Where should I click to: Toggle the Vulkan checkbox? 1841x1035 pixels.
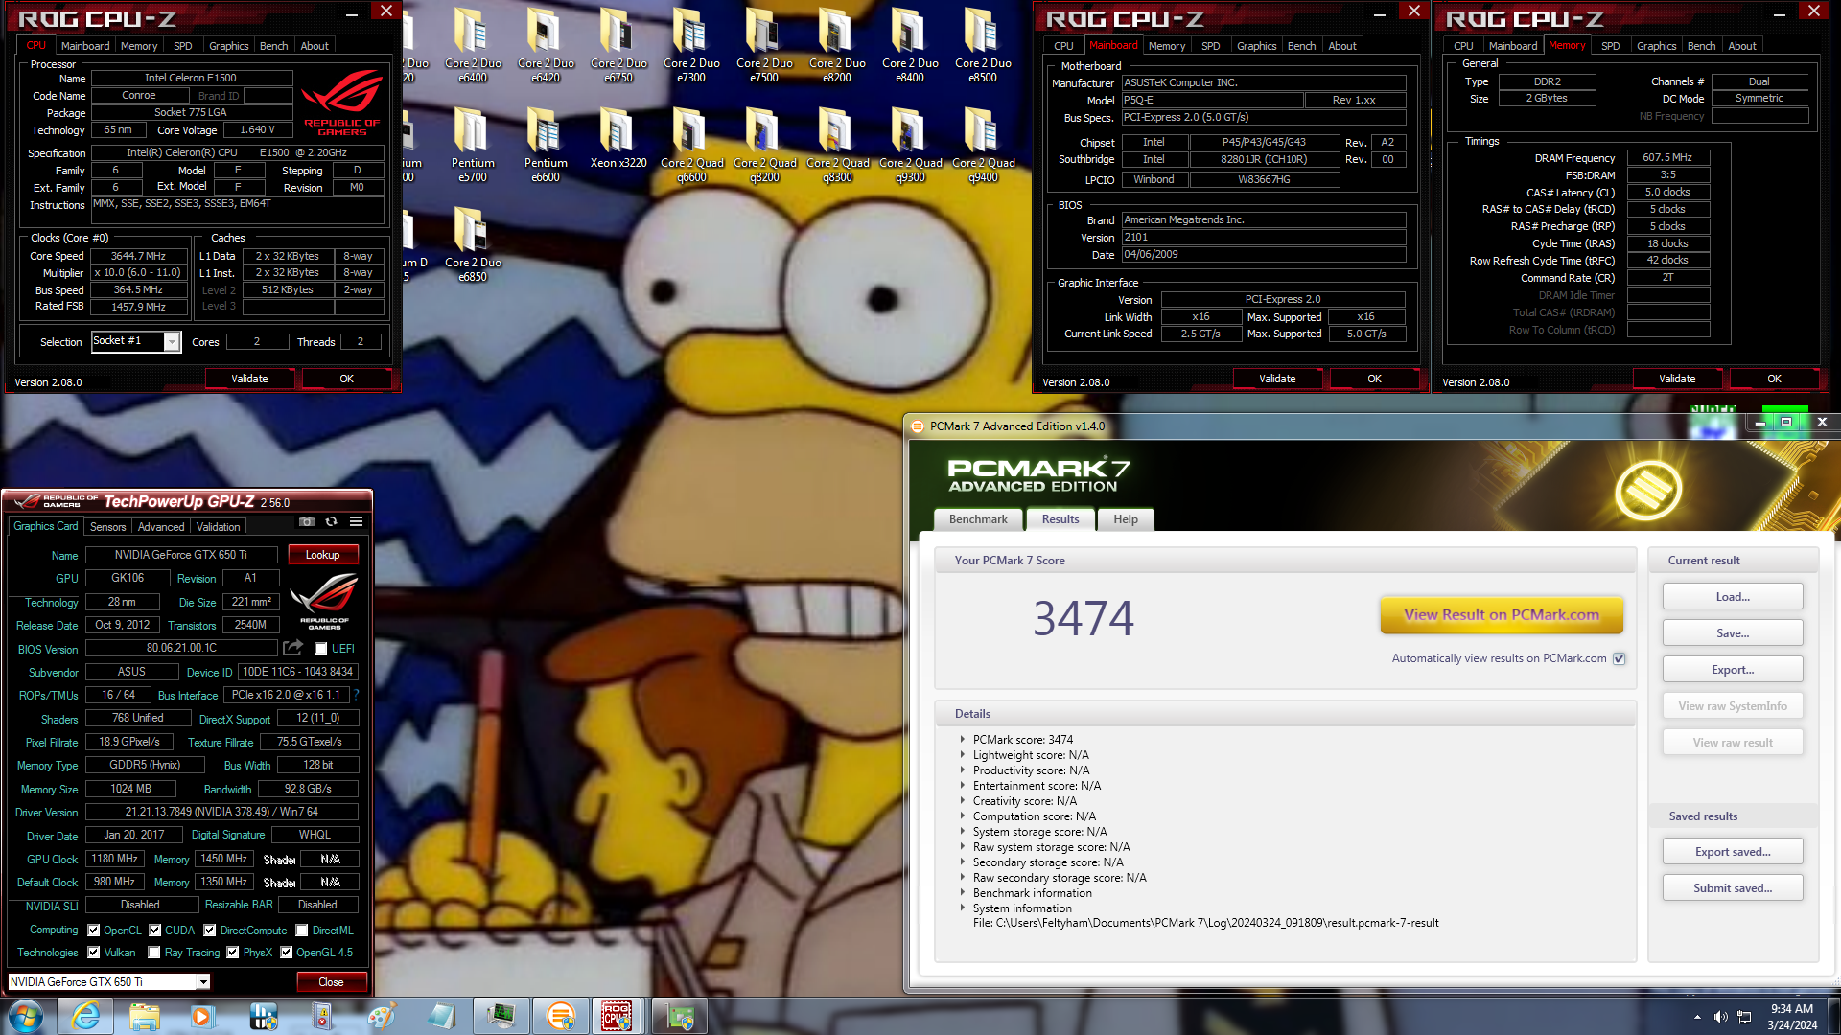click(x=94, y=953)
